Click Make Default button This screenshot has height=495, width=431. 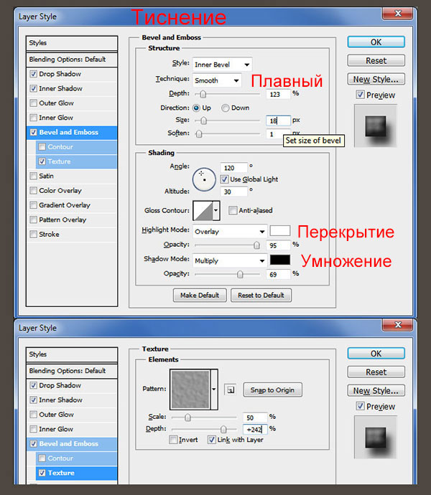(x=200, y=295)
